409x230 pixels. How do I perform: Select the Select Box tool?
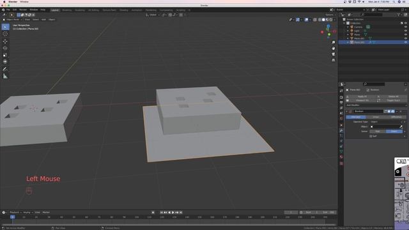pyautogui.click(x=5, y=27)
